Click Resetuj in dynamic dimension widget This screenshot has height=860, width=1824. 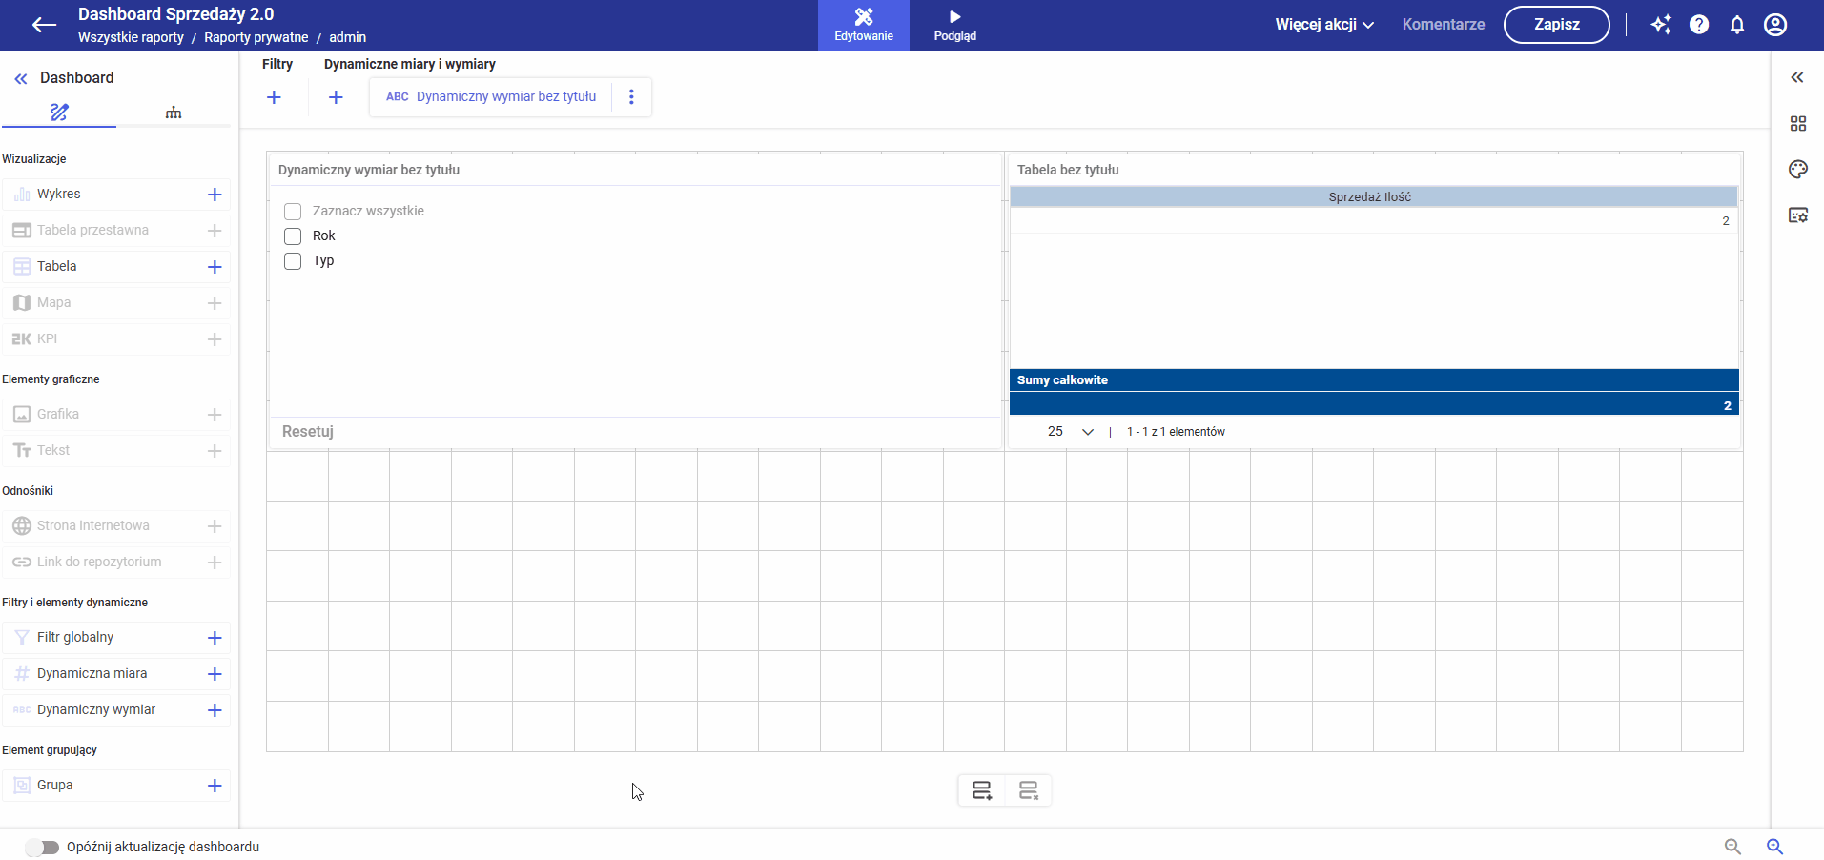[308, 432]
